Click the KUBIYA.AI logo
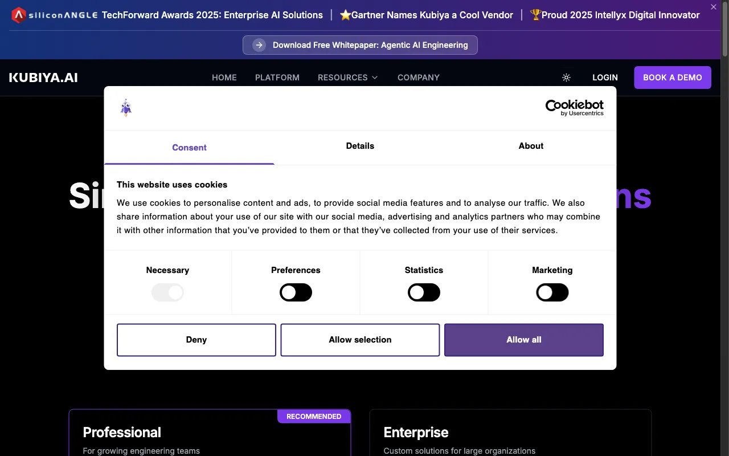This screenshot has width=729, height=456. click(43, 78)
